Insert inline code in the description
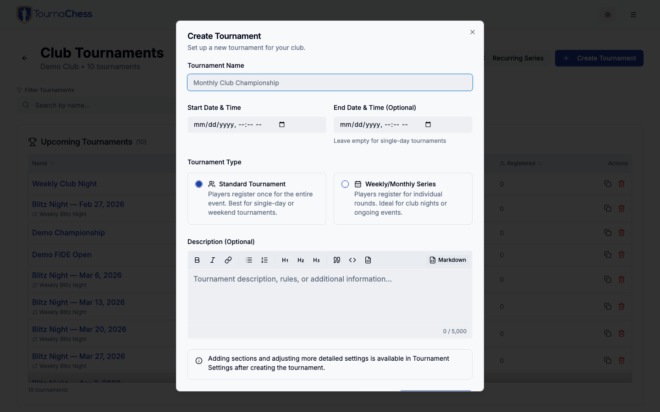Viewport: 660px width, 412px height. (352, 260)
